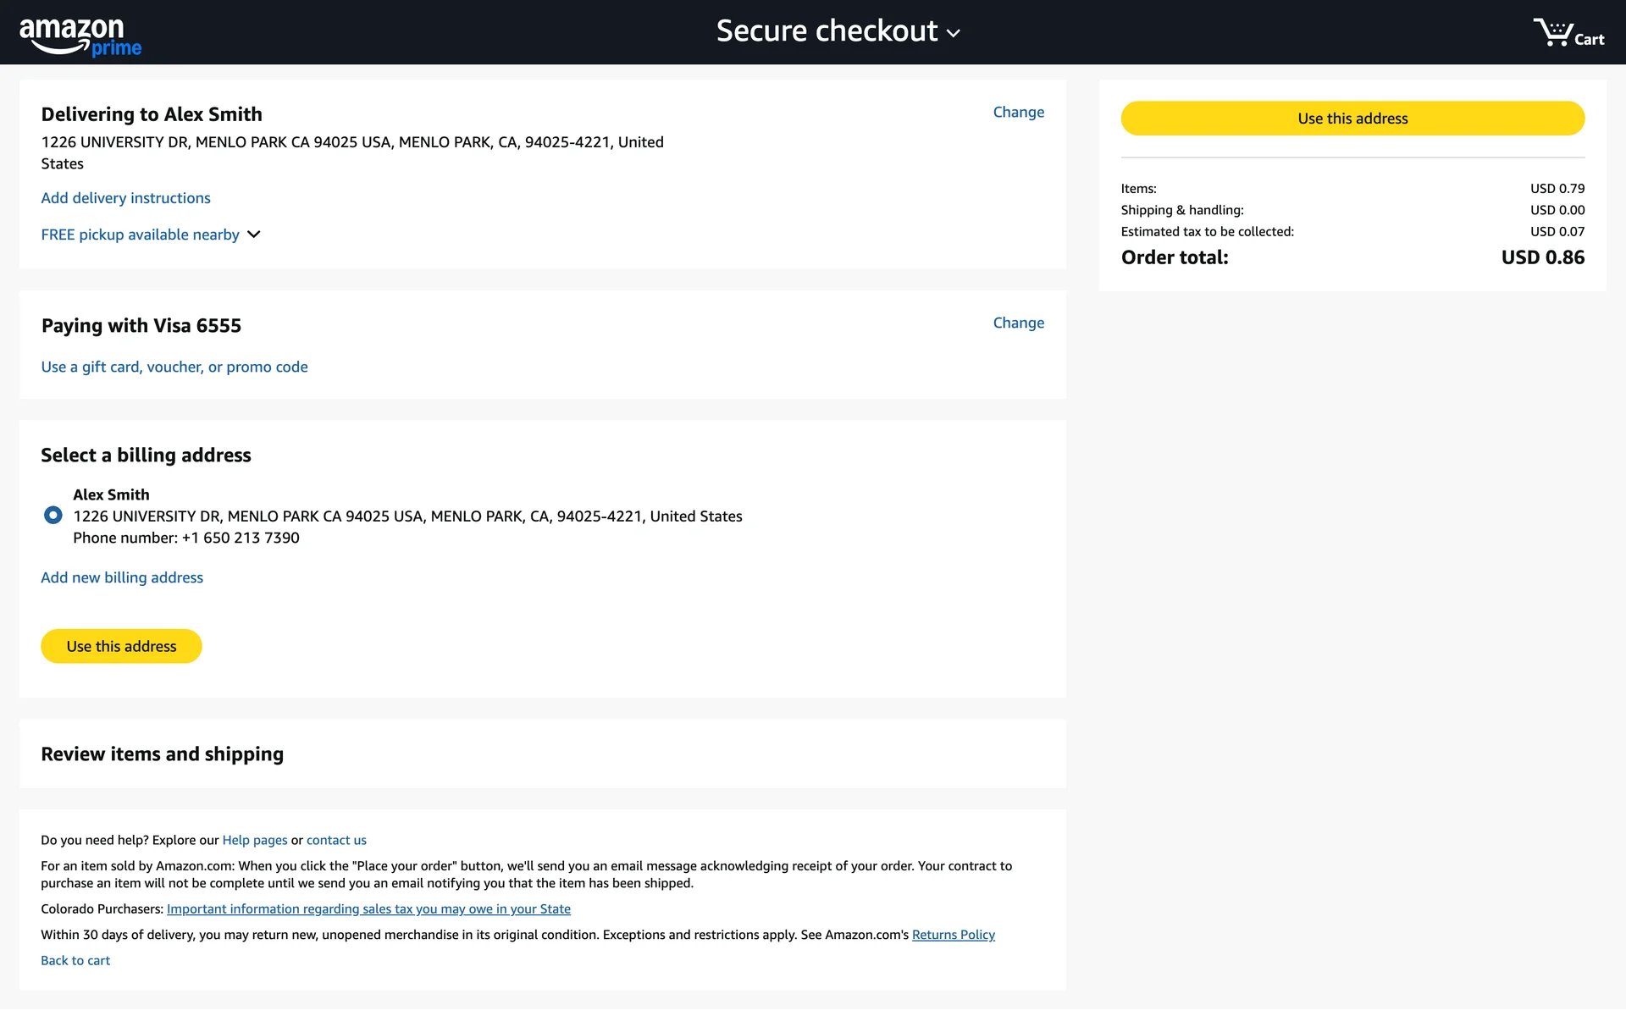Select the Alex Smith billing address radio
This screenshot has width=1626, height=1016.
[53, 515]
